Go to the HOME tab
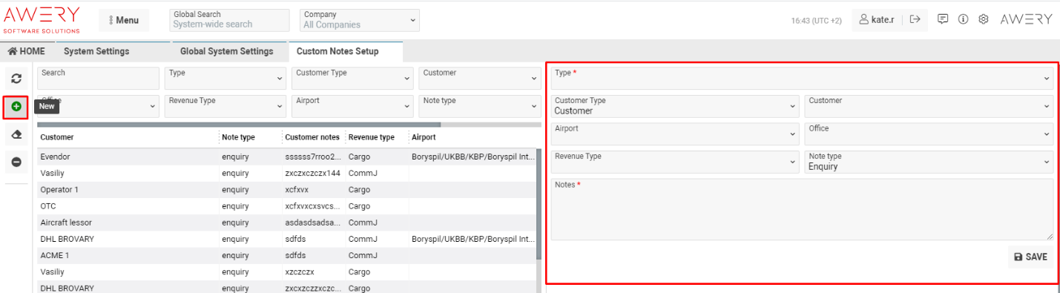This screenshot has width=1060, height=293. pyautogui.click(x=27, y=51)
